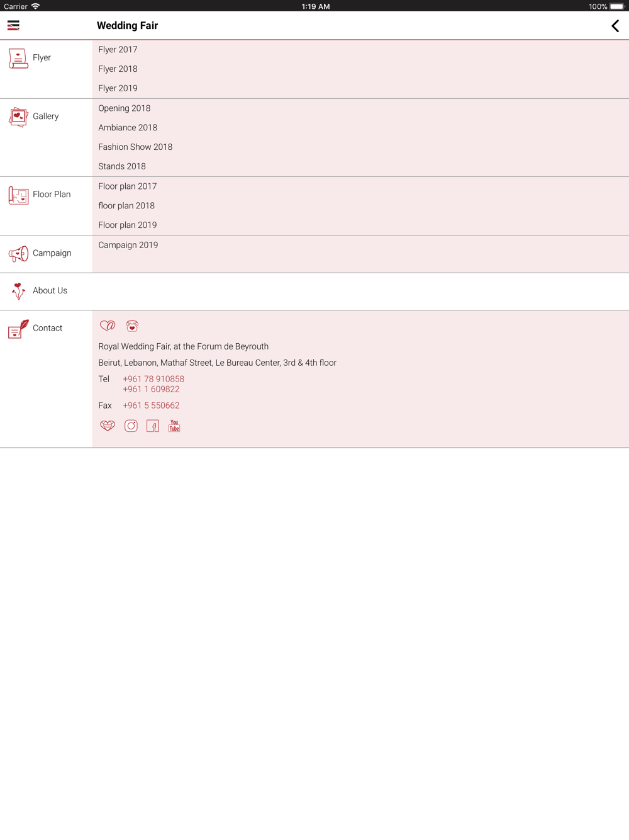Click the Contact quill icon
629x840 pixels.
(18, 329)
